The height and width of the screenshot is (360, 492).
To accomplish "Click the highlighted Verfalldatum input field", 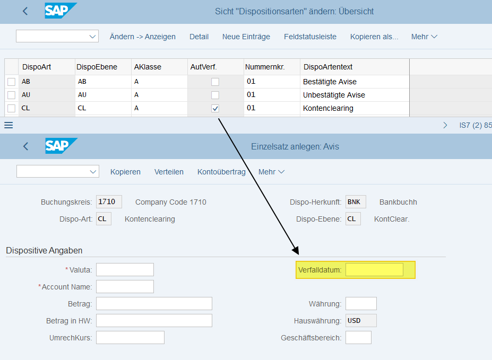I will point(374,270).
